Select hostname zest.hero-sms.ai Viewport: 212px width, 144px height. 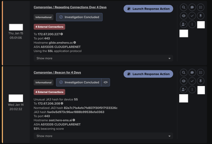coord(60,120)
